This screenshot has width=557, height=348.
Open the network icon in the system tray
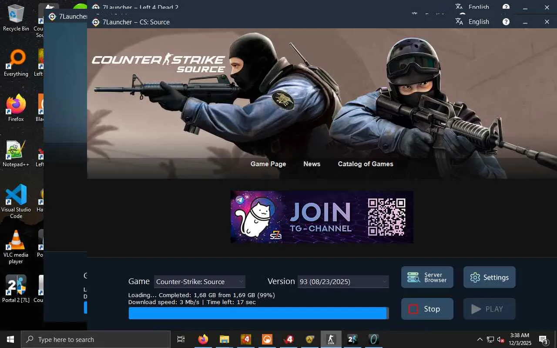pos(490,339)
